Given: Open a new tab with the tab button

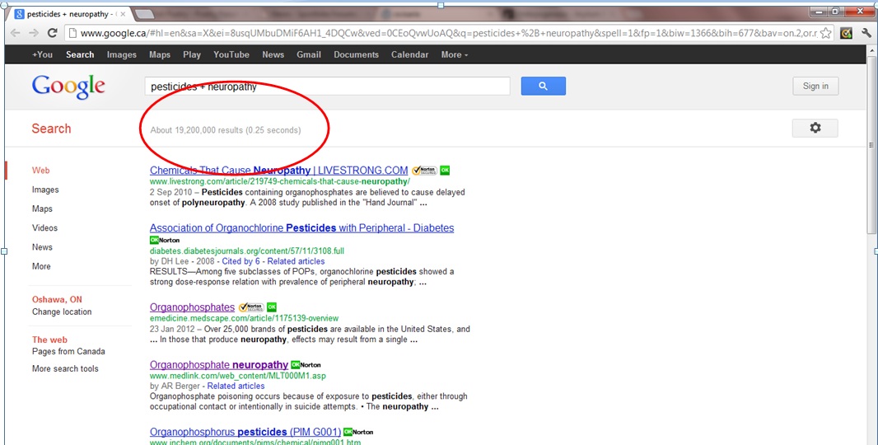Looking at the screenshot, I should pyautogui.click(x=143, y=14).
